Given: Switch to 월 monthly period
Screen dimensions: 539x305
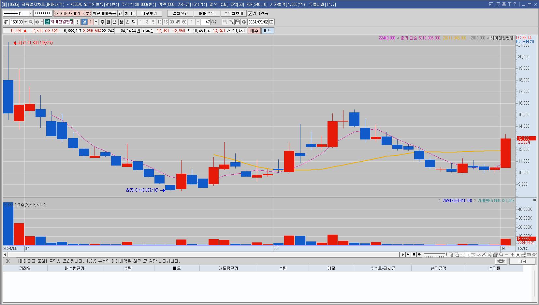Looking at the screenshot, I should [109, 22].
